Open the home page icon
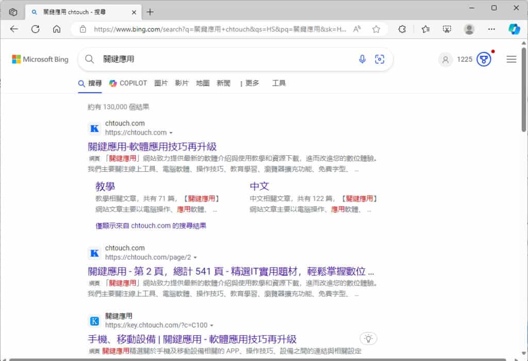The height and width of the screenshot is (361, 528). click(x=57, y=29)
